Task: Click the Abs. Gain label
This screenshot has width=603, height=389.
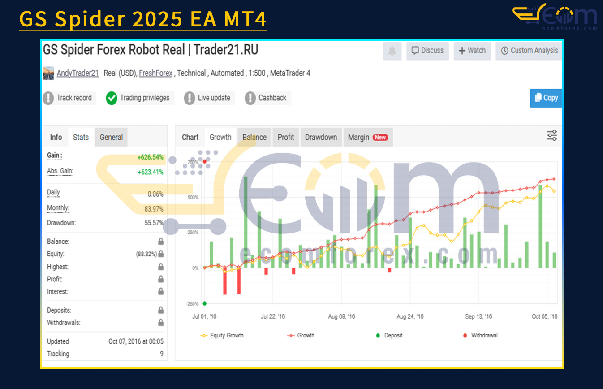Action: pyautogui.click(x=60, y=171)
